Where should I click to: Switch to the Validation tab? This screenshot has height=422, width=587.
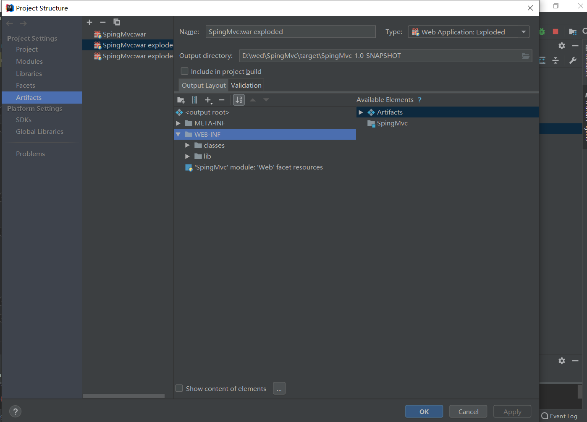coord(246,85)
